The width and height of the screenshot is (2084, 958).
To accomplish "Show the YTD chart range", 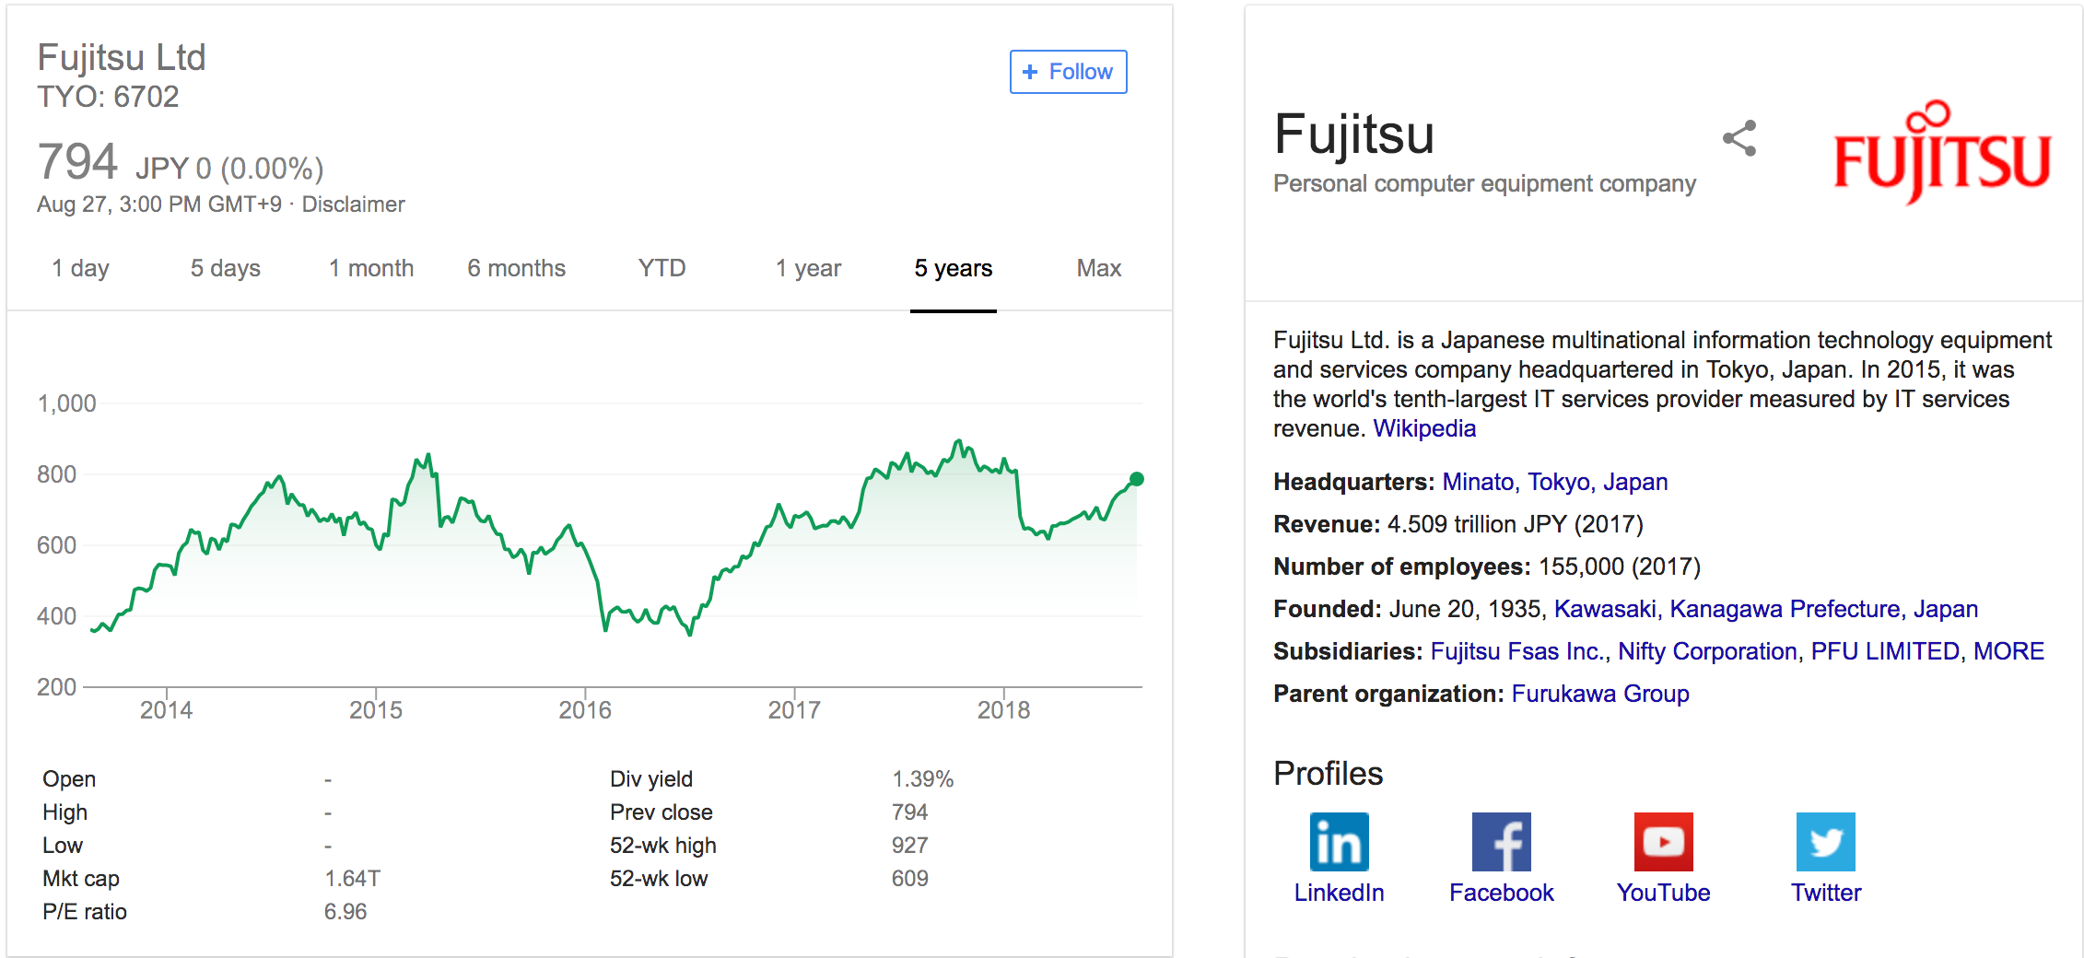I will 661,268.
